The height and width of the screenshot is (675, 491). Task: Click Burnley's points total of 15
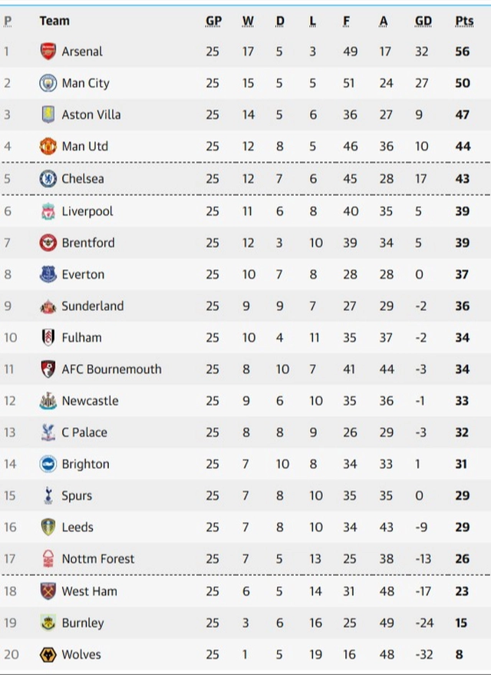point(461,623)
